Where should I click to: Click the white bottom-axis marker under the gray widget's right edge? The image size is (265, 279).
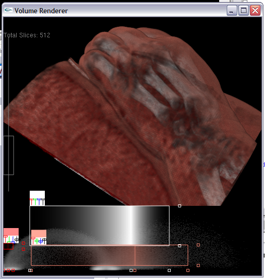169,270
